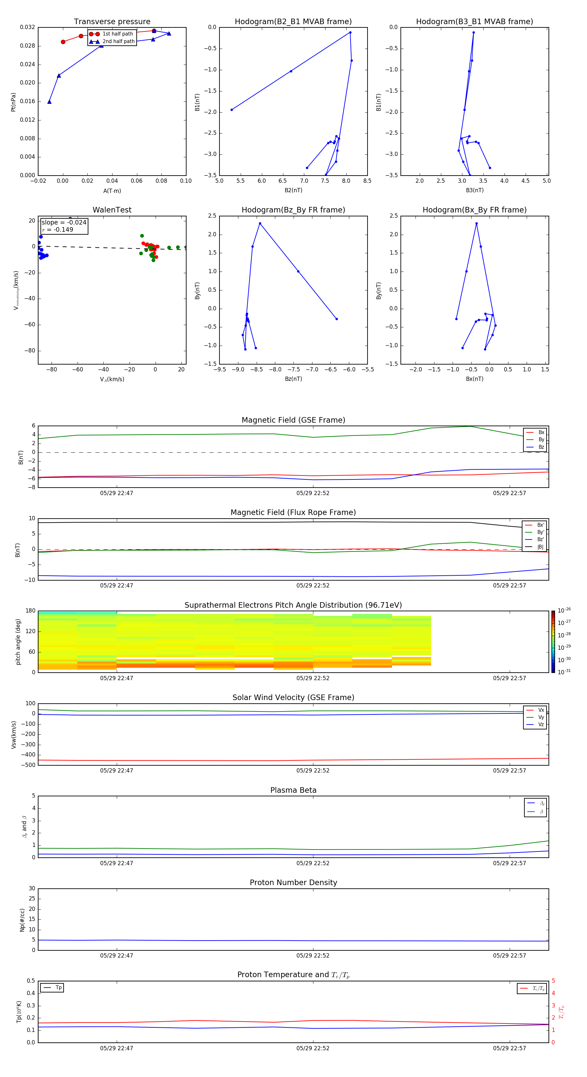The height and width of the screenshot is (1077, 587).
Task: Click the Vx entry in solar wind legend
Action: [x=535, y=710]
